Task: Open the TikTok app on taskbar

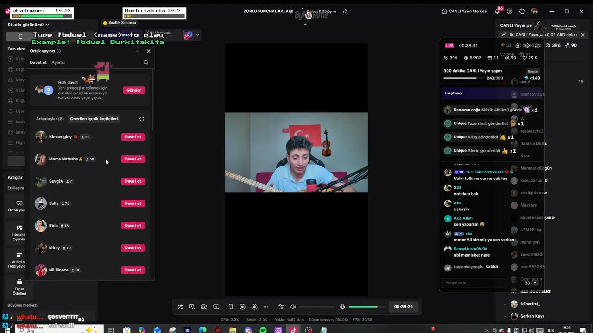Action: [x=293, y=330]
